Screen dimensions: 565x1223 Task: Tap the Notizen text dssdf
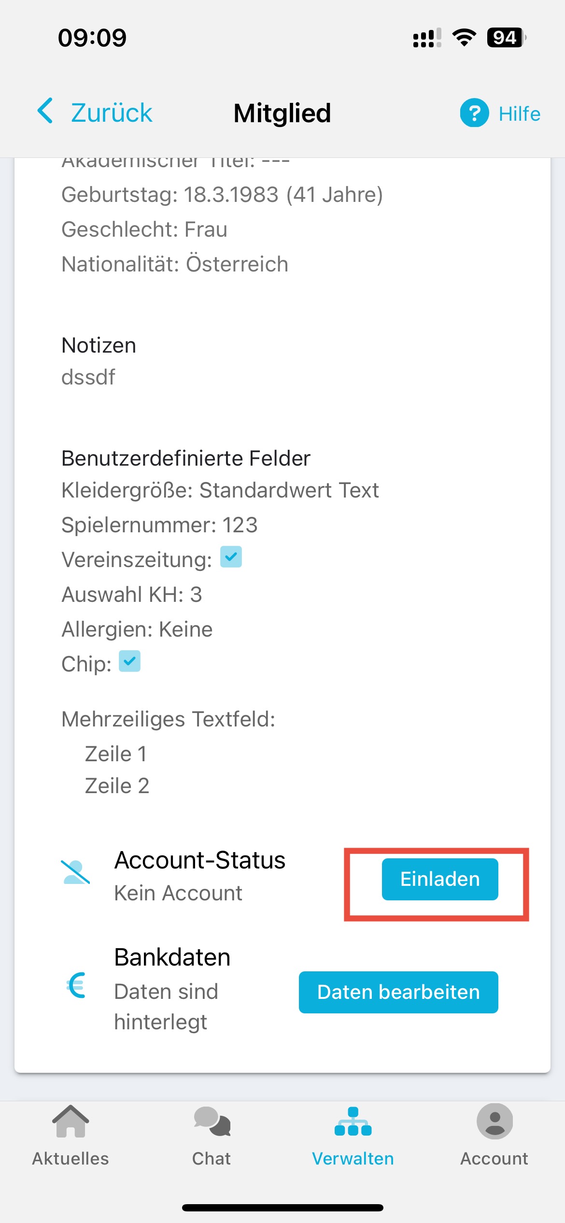pyautogui.click(x=88, y=377)
